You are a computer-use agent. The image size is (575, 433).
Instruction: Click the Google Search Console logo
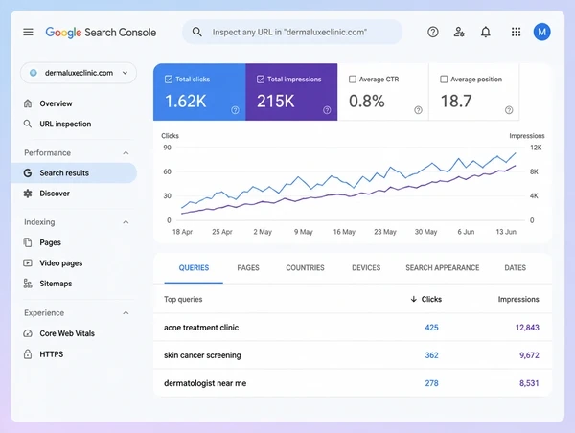click(101, 33)
